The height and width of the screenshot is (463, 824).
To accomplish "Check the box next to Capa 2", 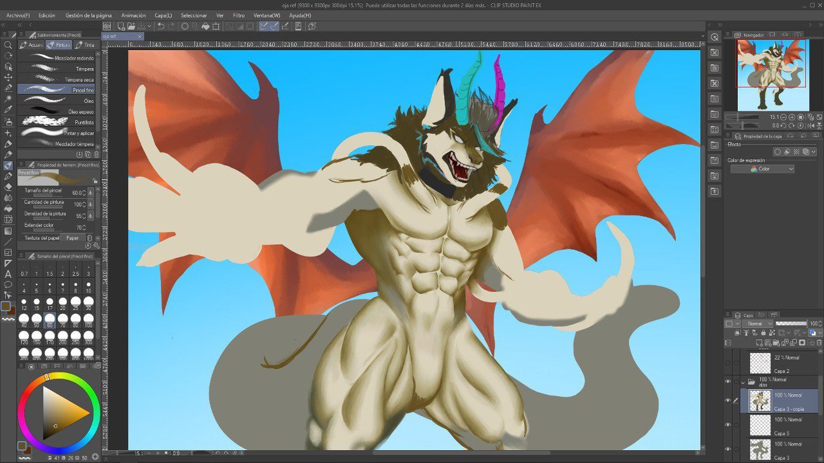I will 736,363.
